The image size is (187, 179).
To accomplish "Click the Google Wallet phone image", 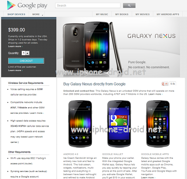I will 119,124.
